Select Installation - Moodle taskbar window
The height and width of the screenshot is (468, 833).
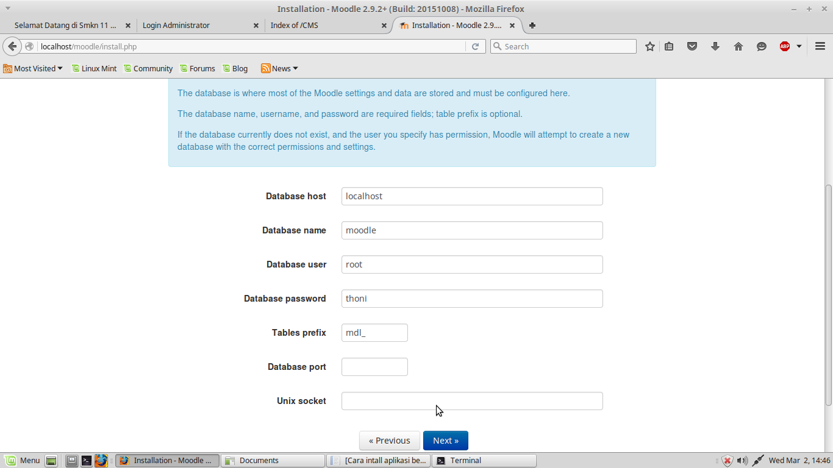[167, 461]
